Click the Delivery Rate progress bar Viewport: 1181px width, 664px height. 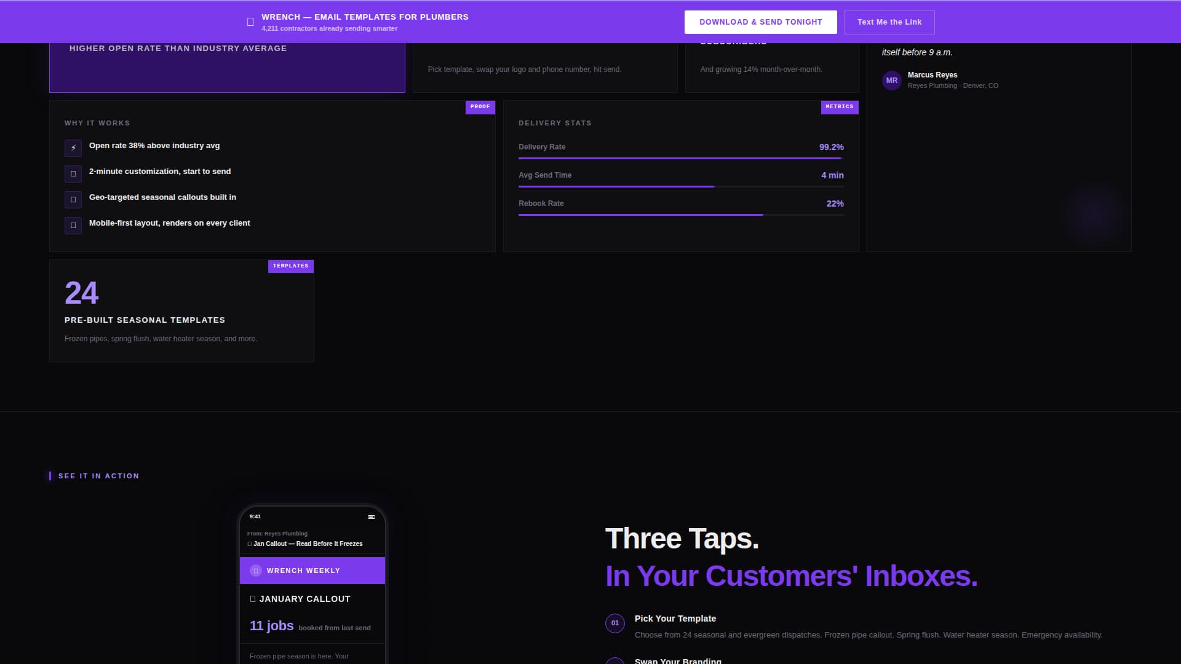point(681,158)
